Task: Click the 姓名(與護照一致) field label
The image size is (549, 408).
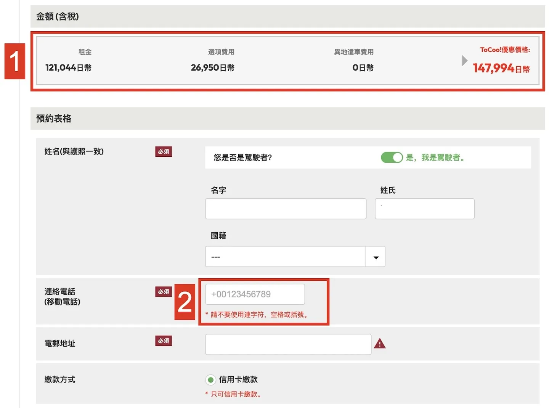Action: [74, 151]
